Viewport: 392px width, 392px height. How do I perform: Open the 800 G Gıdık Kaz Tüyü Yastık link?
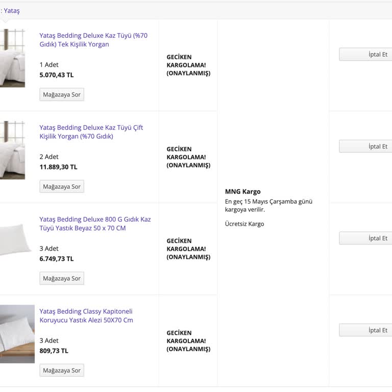[95, 224]
